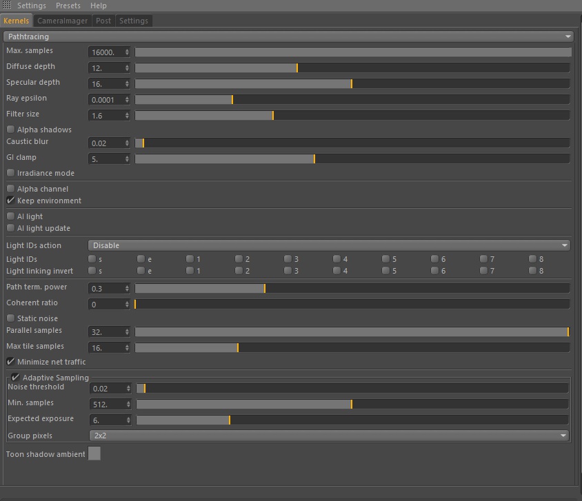Click the Specular depth spinner arrows
Image resolution: width=582 pixels, height=501 pixels.
coord(127,84)
